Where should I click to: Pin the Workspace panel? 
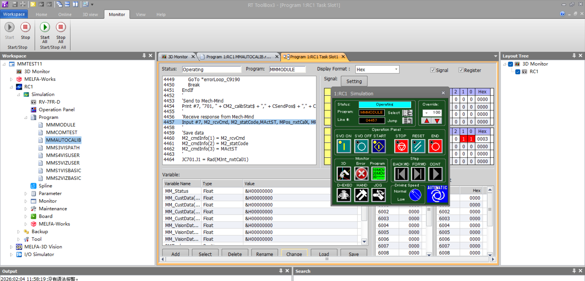[x=144, y=55]
